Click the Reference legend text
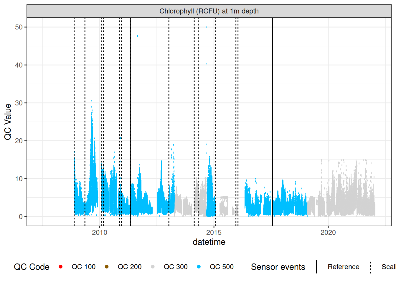The height and width of the screenshot is (282, 396). tap(343, 267)
